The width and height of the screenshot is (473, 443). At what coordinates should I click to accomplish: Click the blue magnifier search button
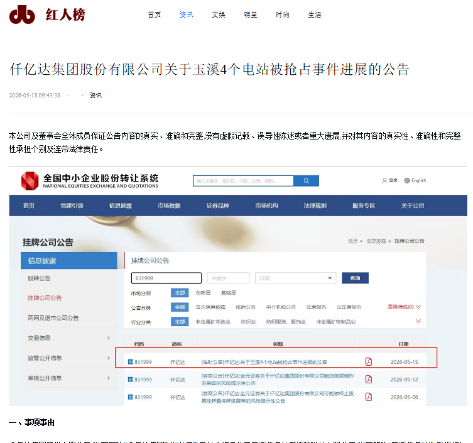pos(306,181)
